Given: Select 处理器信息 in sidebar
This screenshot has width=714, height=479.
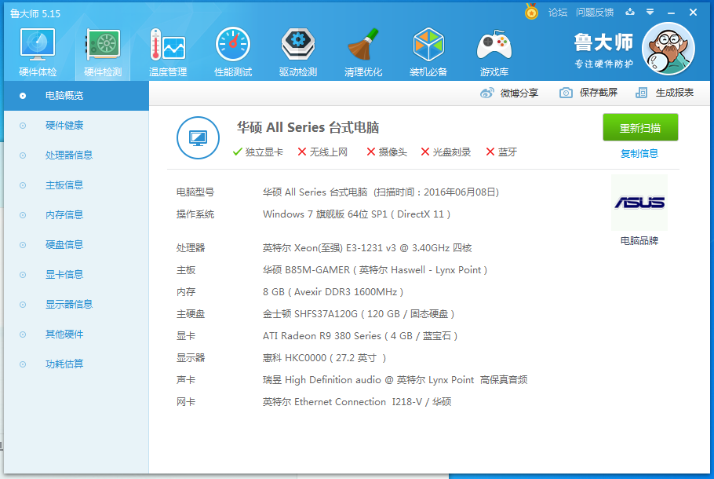Looking at the screenshot, I should 77,155.
